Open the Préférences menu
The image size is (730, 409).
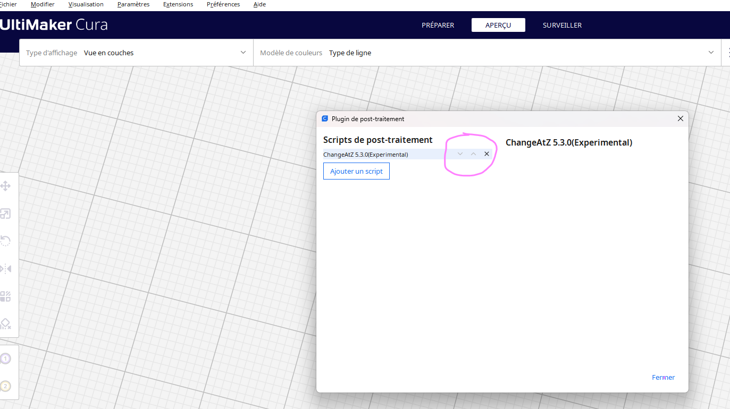point(223,4)
